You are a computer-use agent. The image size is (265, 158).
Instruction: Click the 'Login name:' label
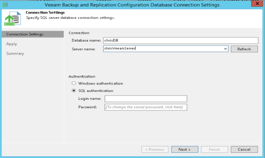tap(90, 98)
